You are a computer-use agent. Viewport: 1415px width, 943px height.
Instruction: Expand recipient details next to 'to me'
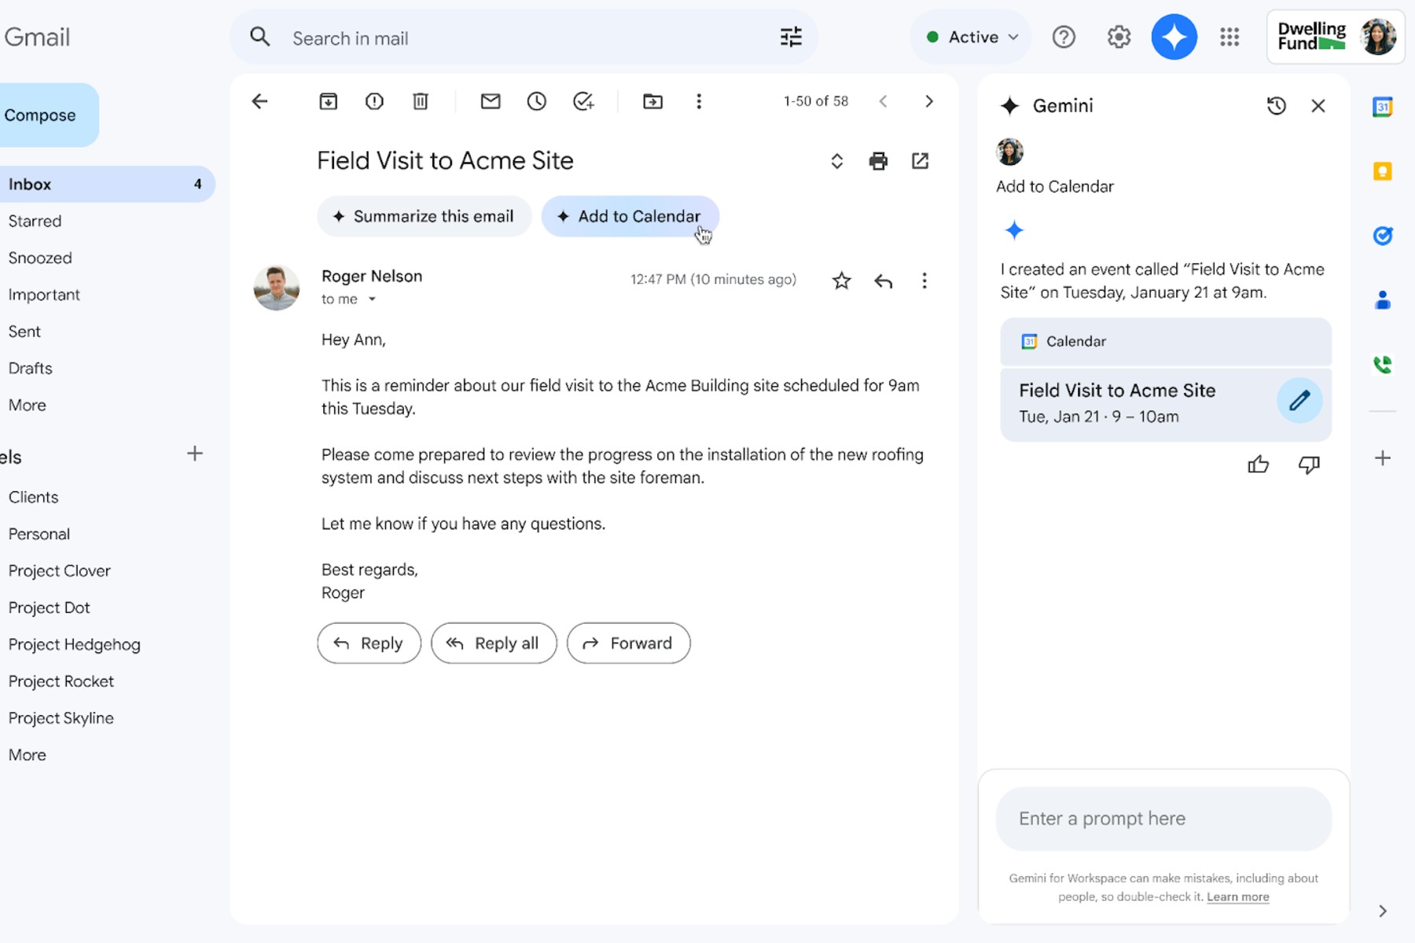pos(373,299)
